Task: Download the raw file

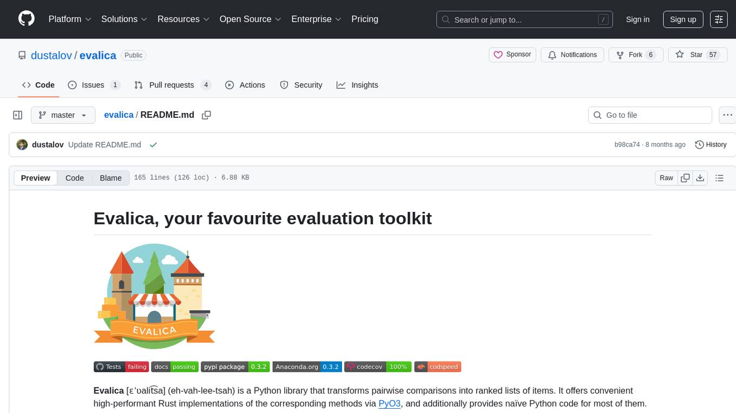Action: pyautogui.click(x=700, y=178)
